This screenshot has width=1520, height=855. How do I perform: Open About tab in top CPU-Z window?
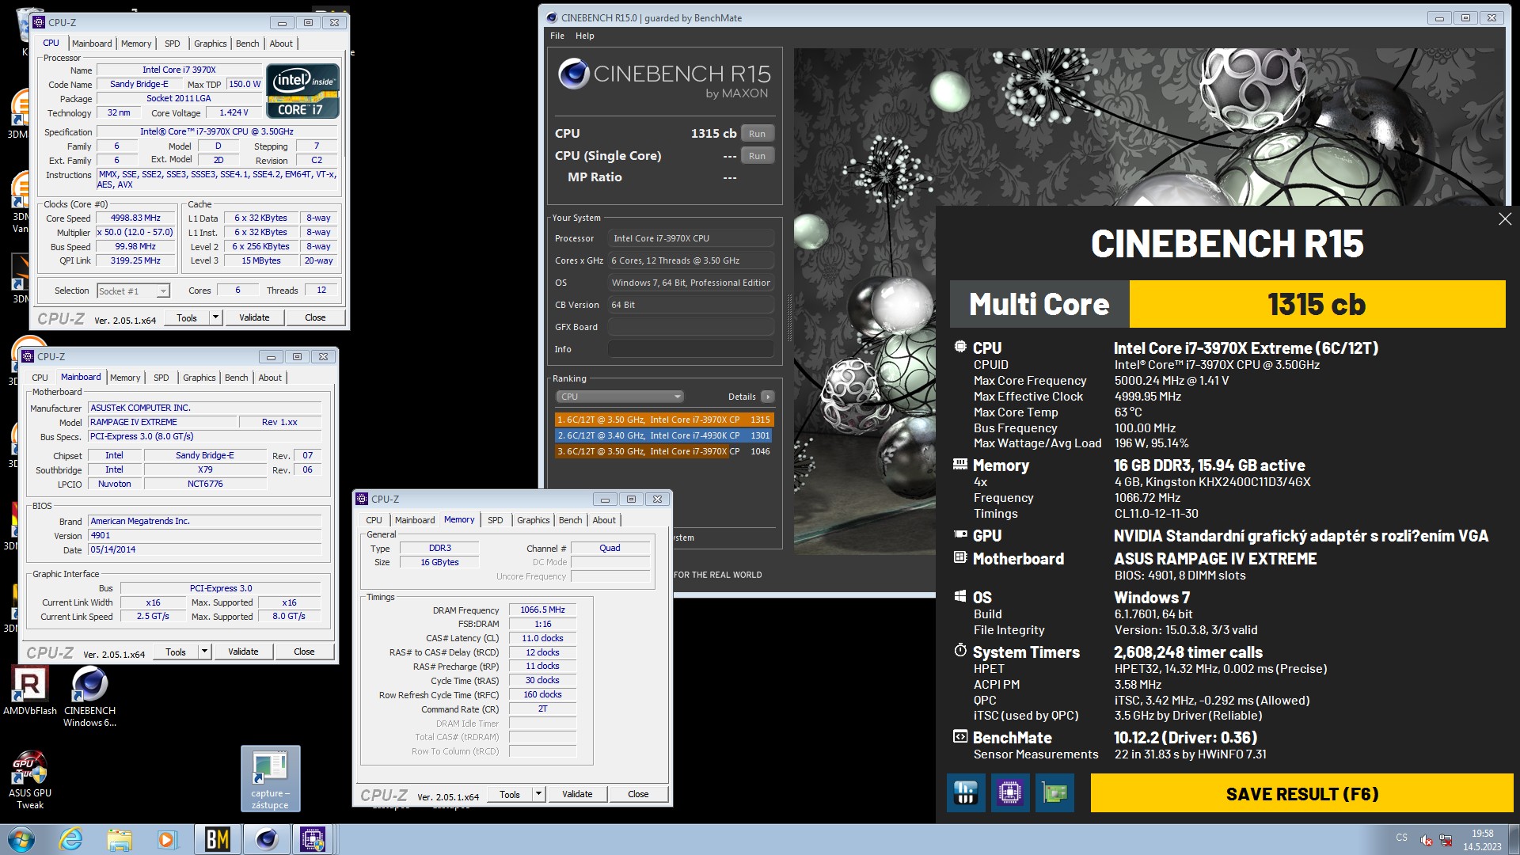click(x=281, y=44)
